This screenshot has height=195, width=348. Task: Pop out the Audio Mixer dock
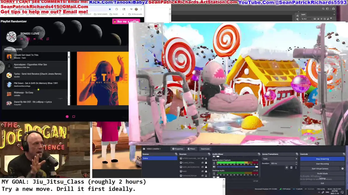coord(259,154)
